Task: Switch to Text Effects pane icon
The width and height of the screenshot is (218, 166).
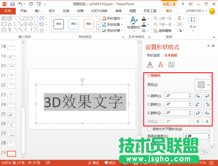Action: [x=160, y=64]
